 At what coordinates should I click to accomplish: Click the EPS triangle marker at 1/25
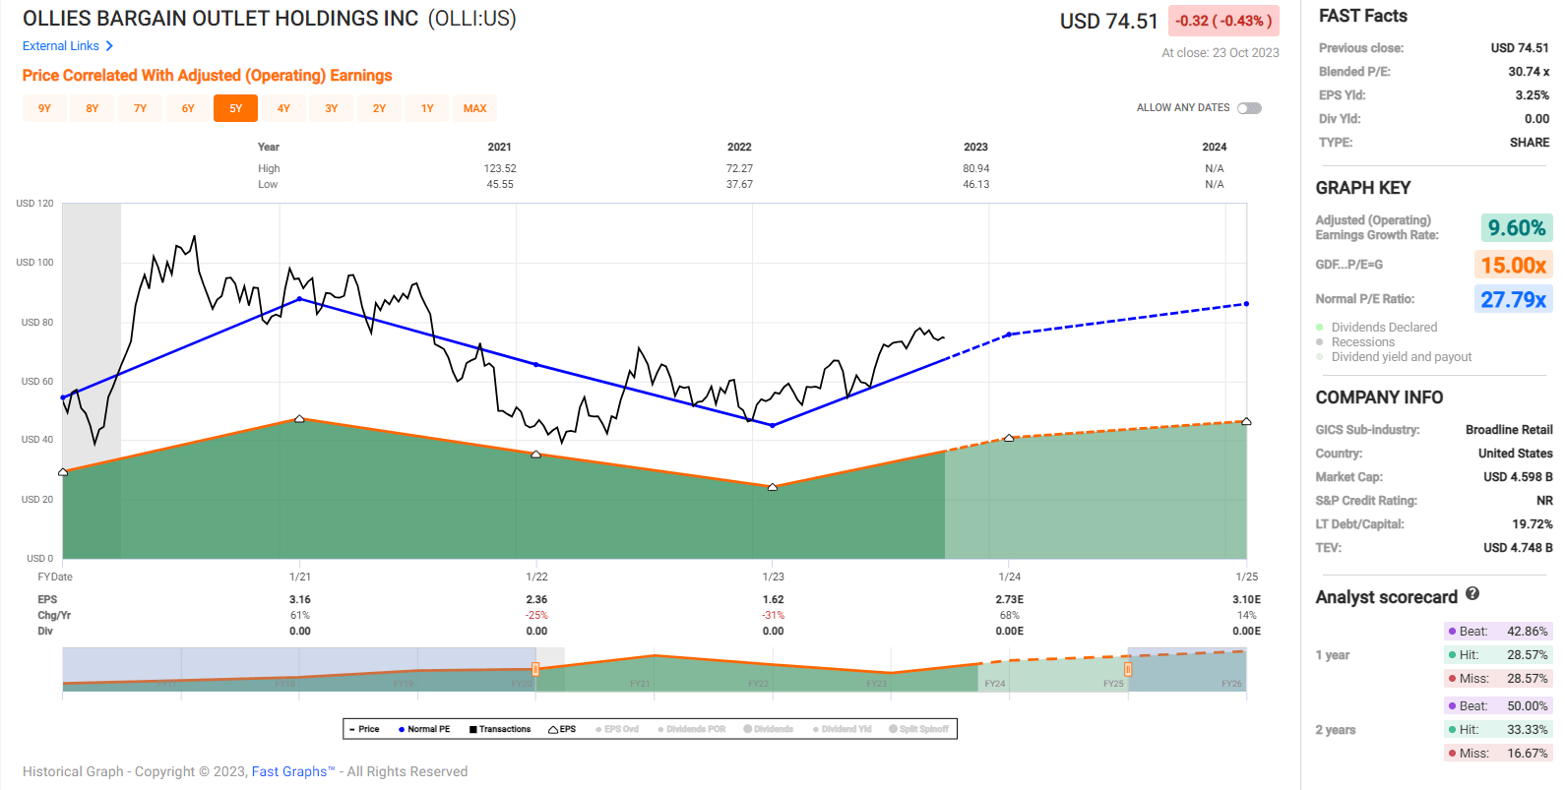(1246, 421)
